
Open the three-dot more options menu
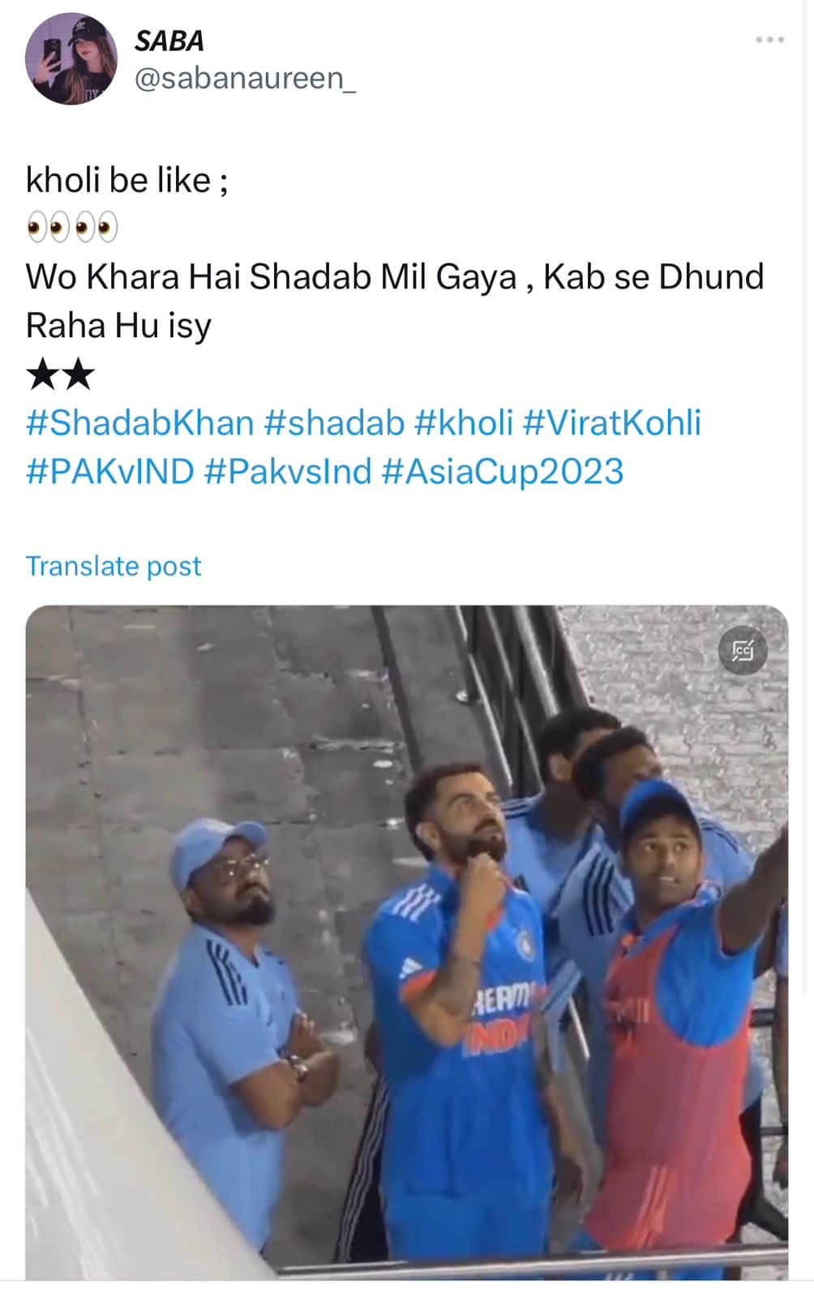pyautogui.click(x=769, y=40)
